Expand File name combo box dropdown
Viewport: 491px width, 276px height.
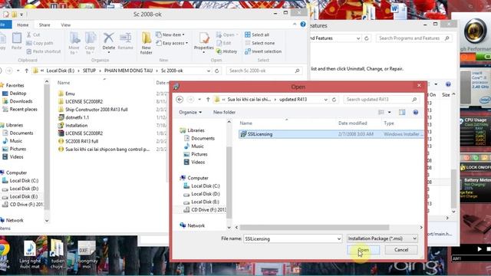point(339,238)
